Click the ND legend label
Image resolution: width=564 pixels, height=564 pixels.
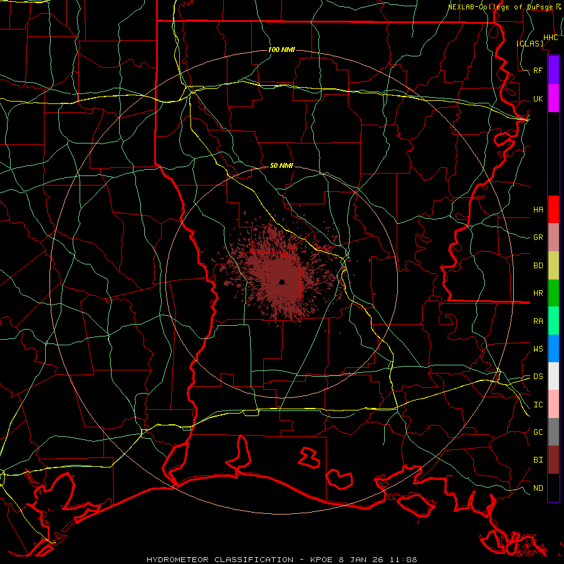[x=538, y=488]
